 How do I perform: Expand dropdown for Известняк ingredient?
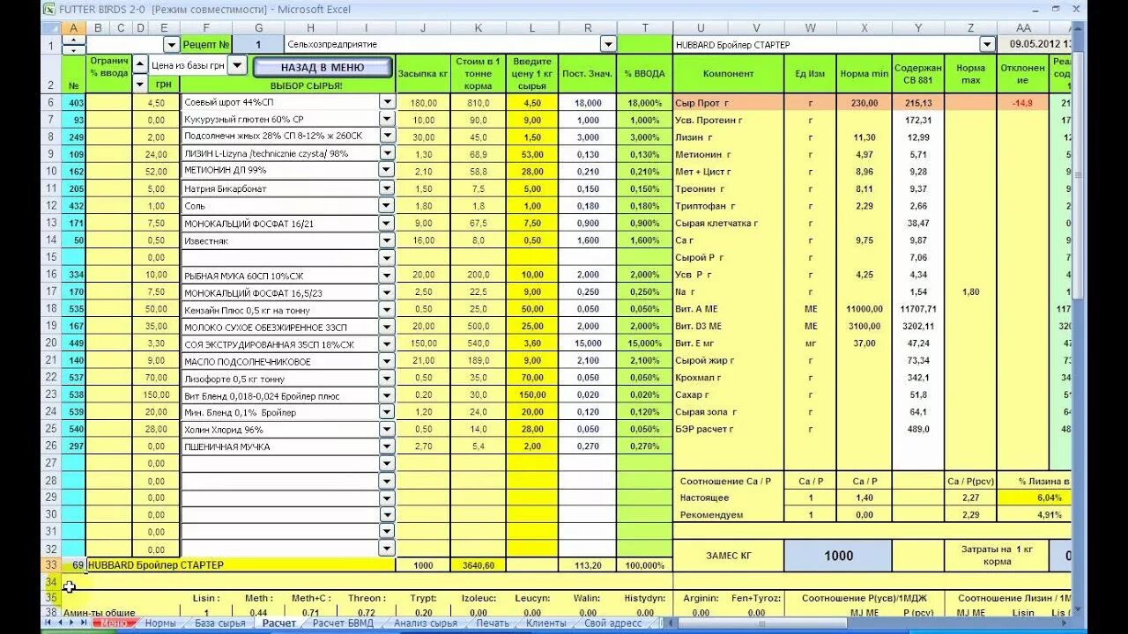point(386,240)
